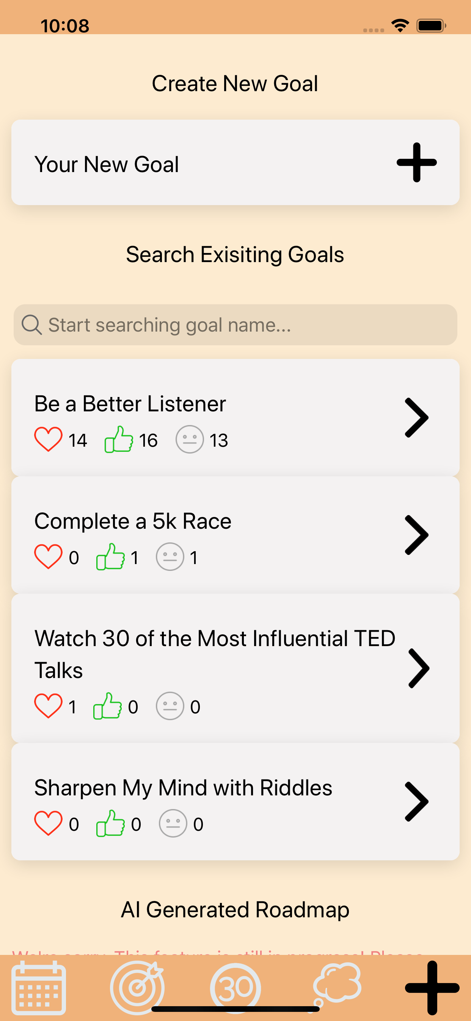The image size is (471, 1021).
Task: Open TED Talks goal via chevron
Action: 418,668
